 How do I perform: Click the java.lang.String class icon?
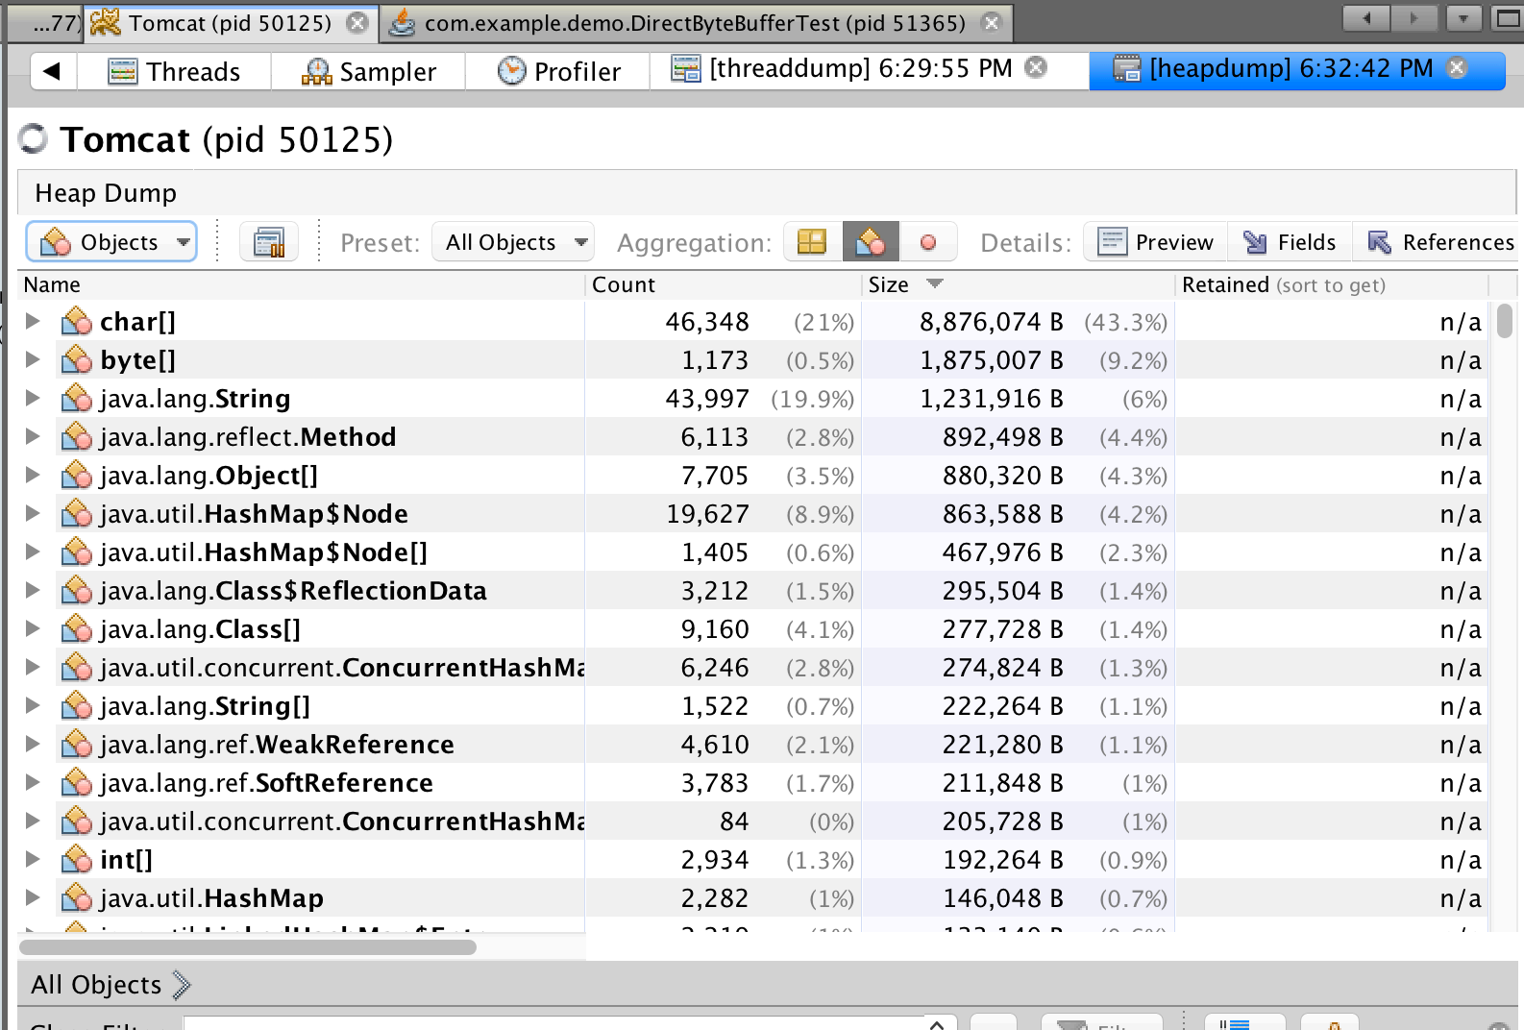pos(76,399)
